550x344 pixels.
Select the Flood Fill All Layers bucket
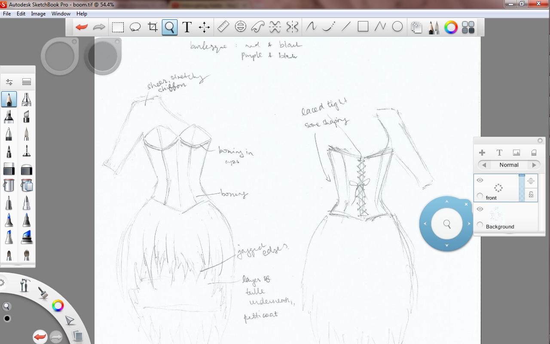[x=27, y=185]
